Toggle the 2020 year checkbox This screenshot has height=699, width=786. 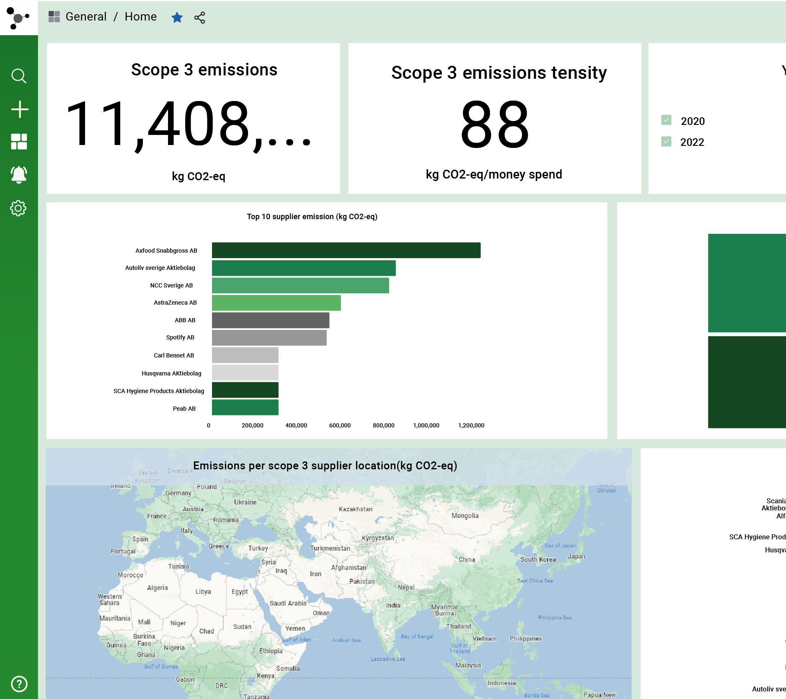[666, 120]
